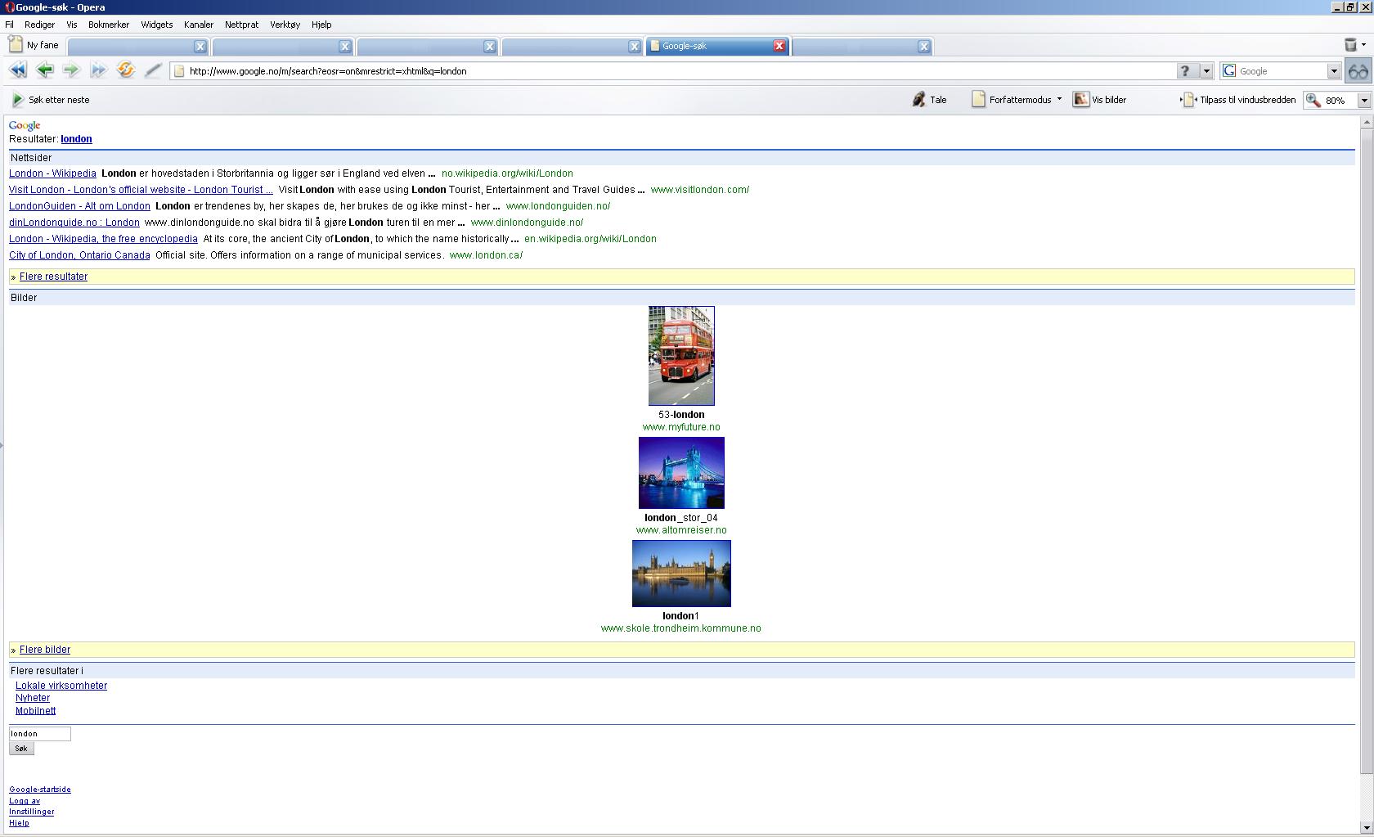The width and height of the screenshot is (1374, 837).
Task: Open the Verktøy menu
Action: point(285,25)
